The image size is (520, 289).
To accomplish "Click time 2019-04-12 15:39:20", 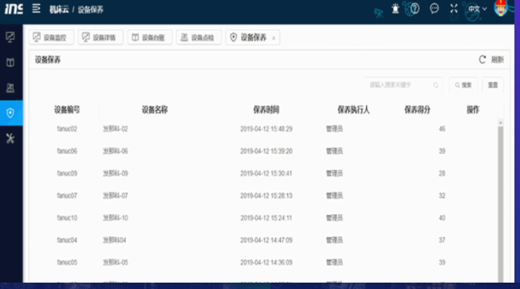I will click(266, 151).
